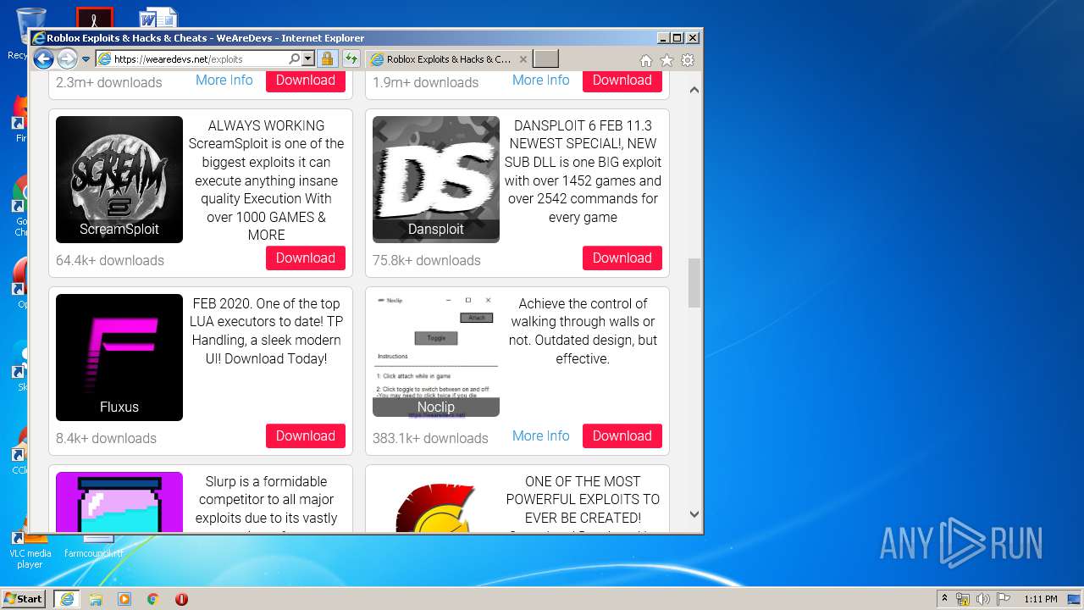Click the 383.1k+ downloads text

[x=430, y=439]
